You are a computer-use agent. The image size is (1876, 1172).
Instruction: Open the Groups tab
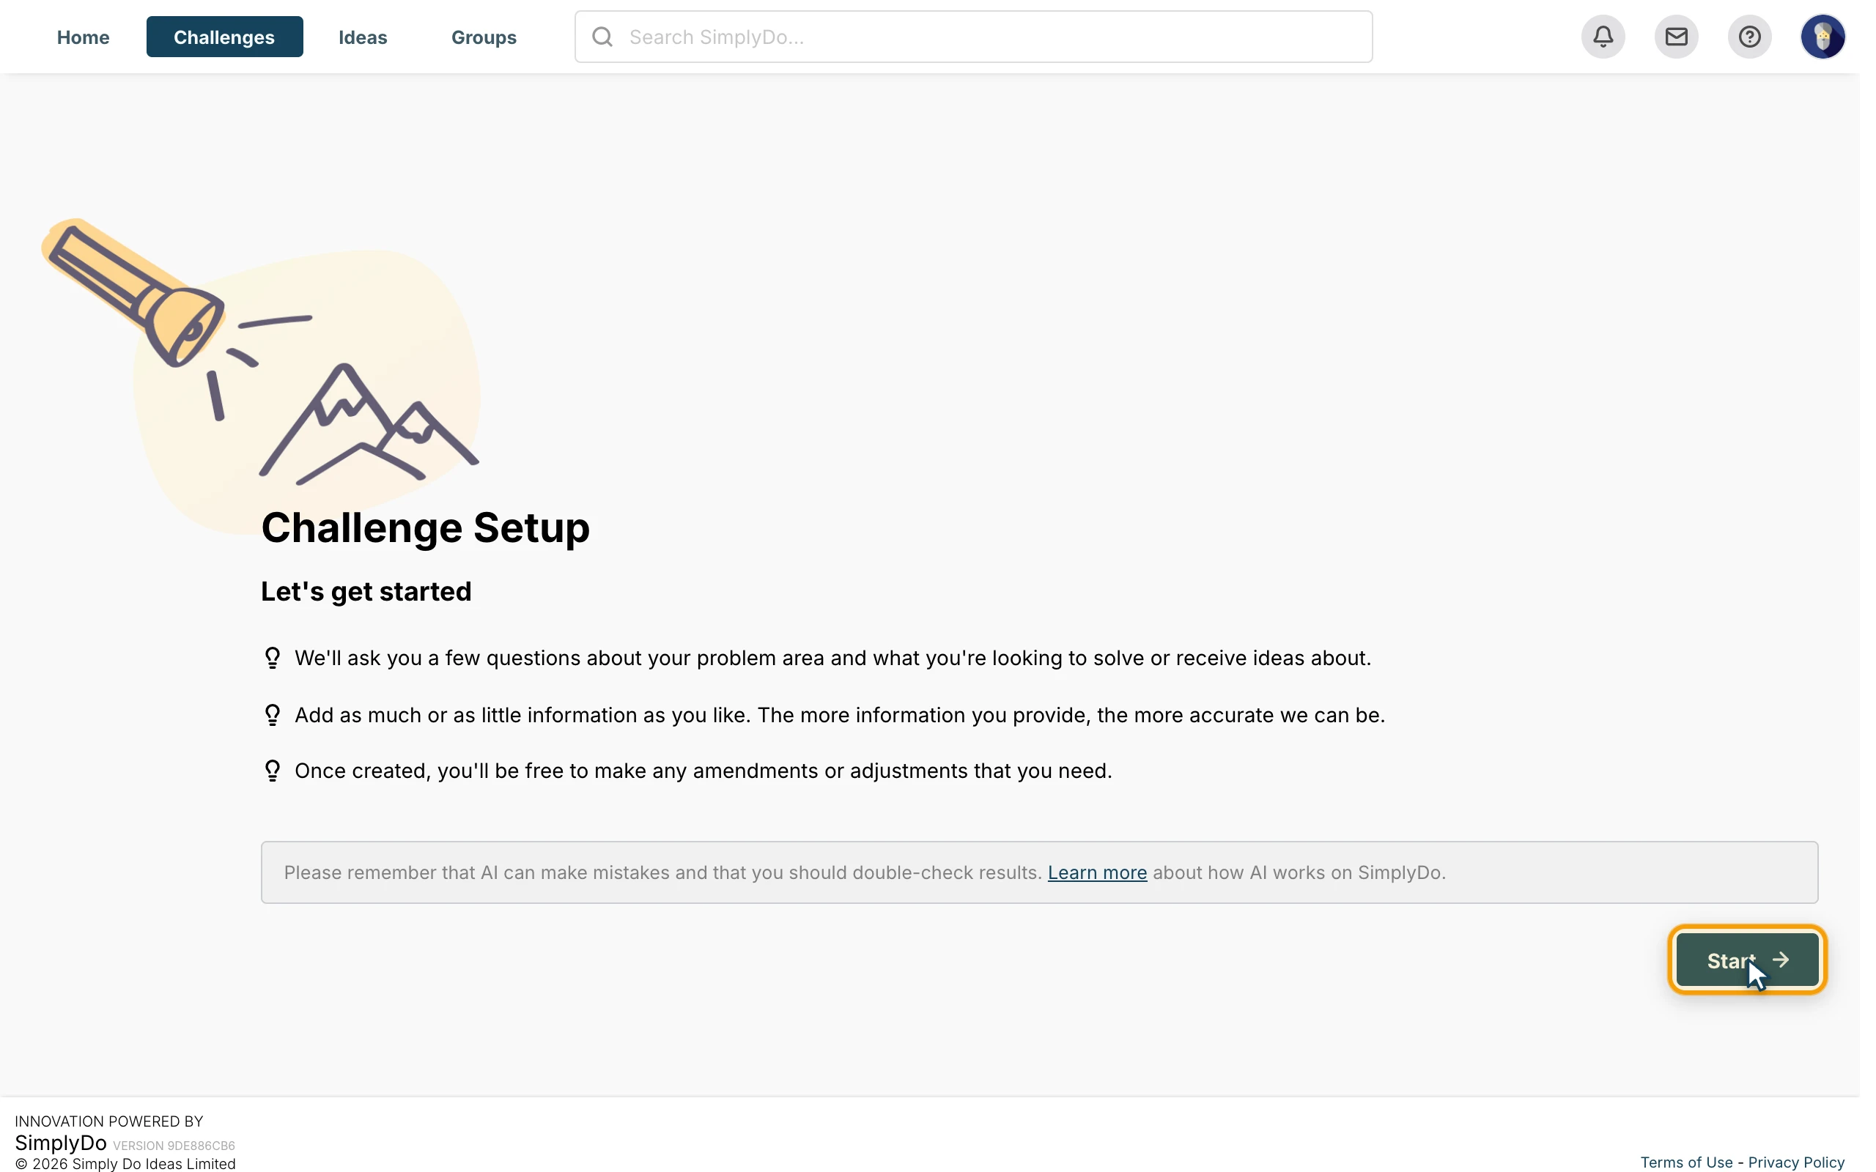[484, 37]
